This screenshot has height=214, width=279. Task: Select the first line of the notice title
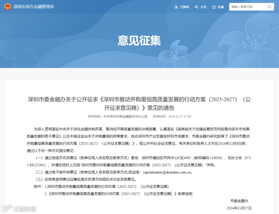click(x=139, y=100)
